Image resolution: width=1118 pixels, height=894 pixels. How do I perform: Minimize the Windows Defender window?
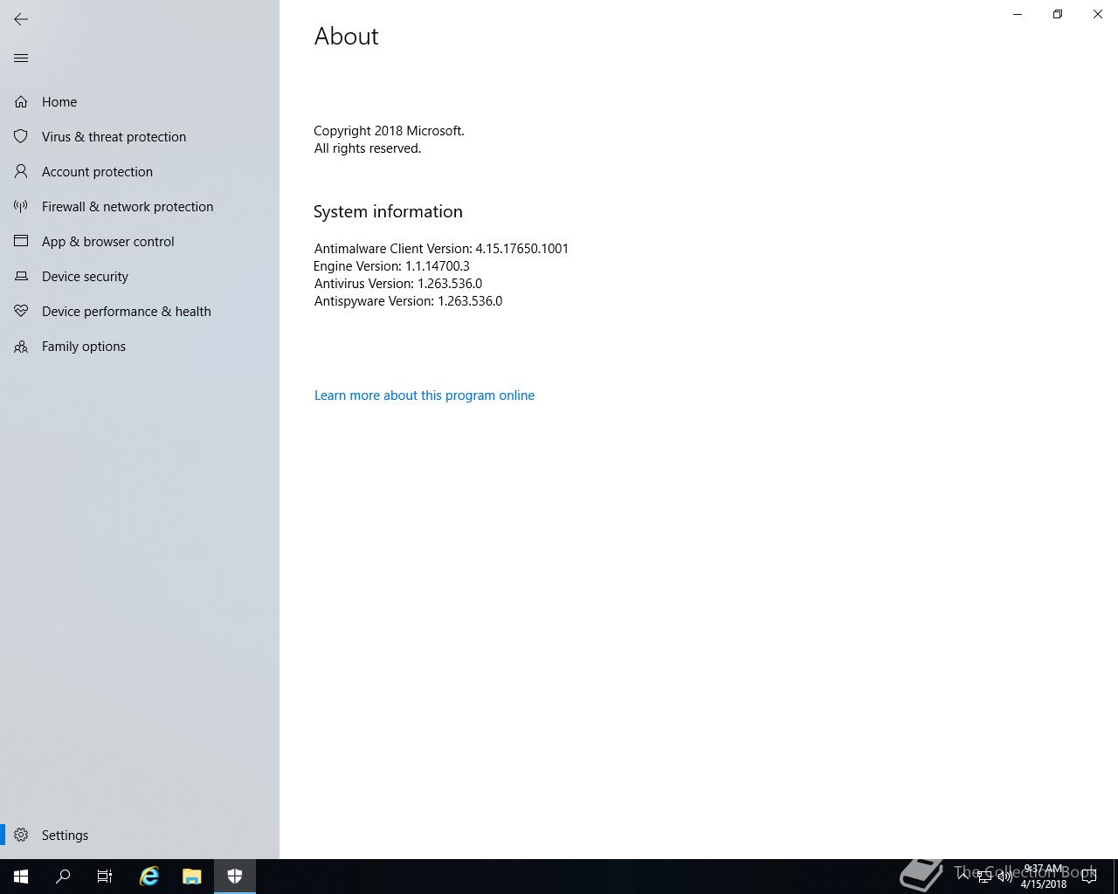coord(1018,14)
